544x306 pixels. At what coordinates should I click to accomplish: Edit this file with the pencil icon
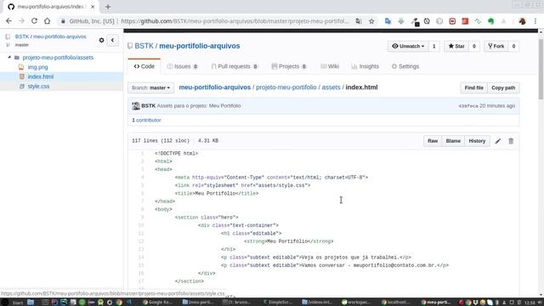(498, 141)
